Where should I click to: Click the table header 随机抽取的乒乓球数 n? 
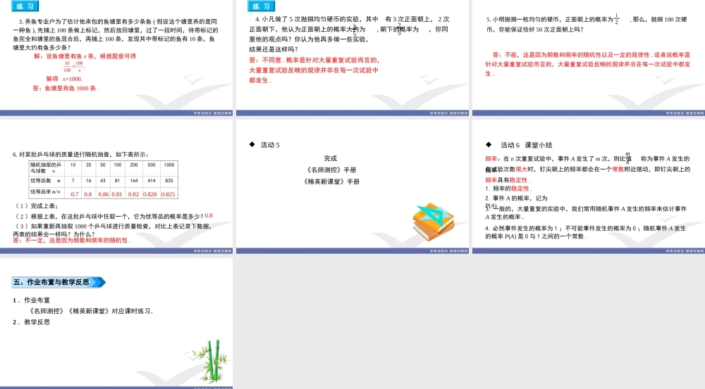coord(47,168)
